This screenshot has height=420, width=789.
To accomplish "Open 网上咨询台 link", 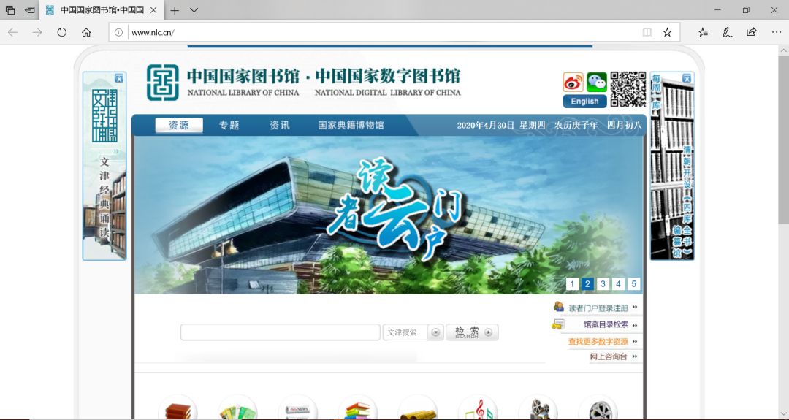I will 609,356.
